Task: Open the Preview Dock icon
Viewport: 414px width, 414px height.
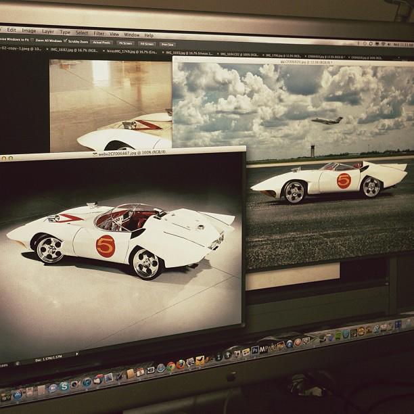Action: (x=108, y=378)
